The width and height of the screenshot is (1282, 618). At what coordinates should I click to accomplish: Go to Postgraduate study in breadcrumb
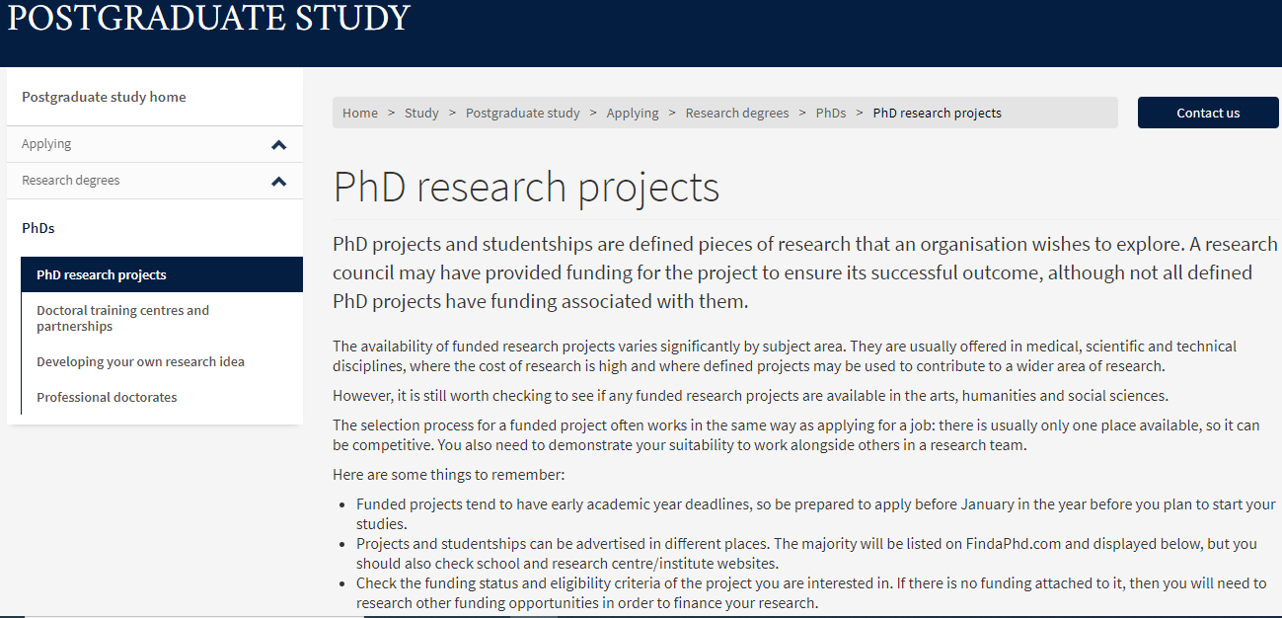coord(523,113)
